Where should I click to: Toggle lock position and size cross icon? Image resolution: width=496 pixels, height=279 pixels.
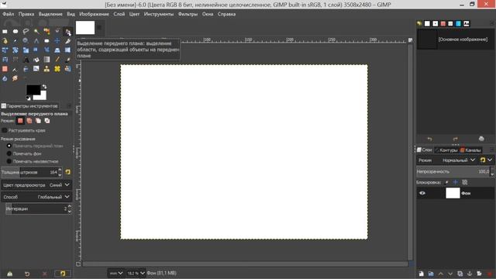pos(455,182)
